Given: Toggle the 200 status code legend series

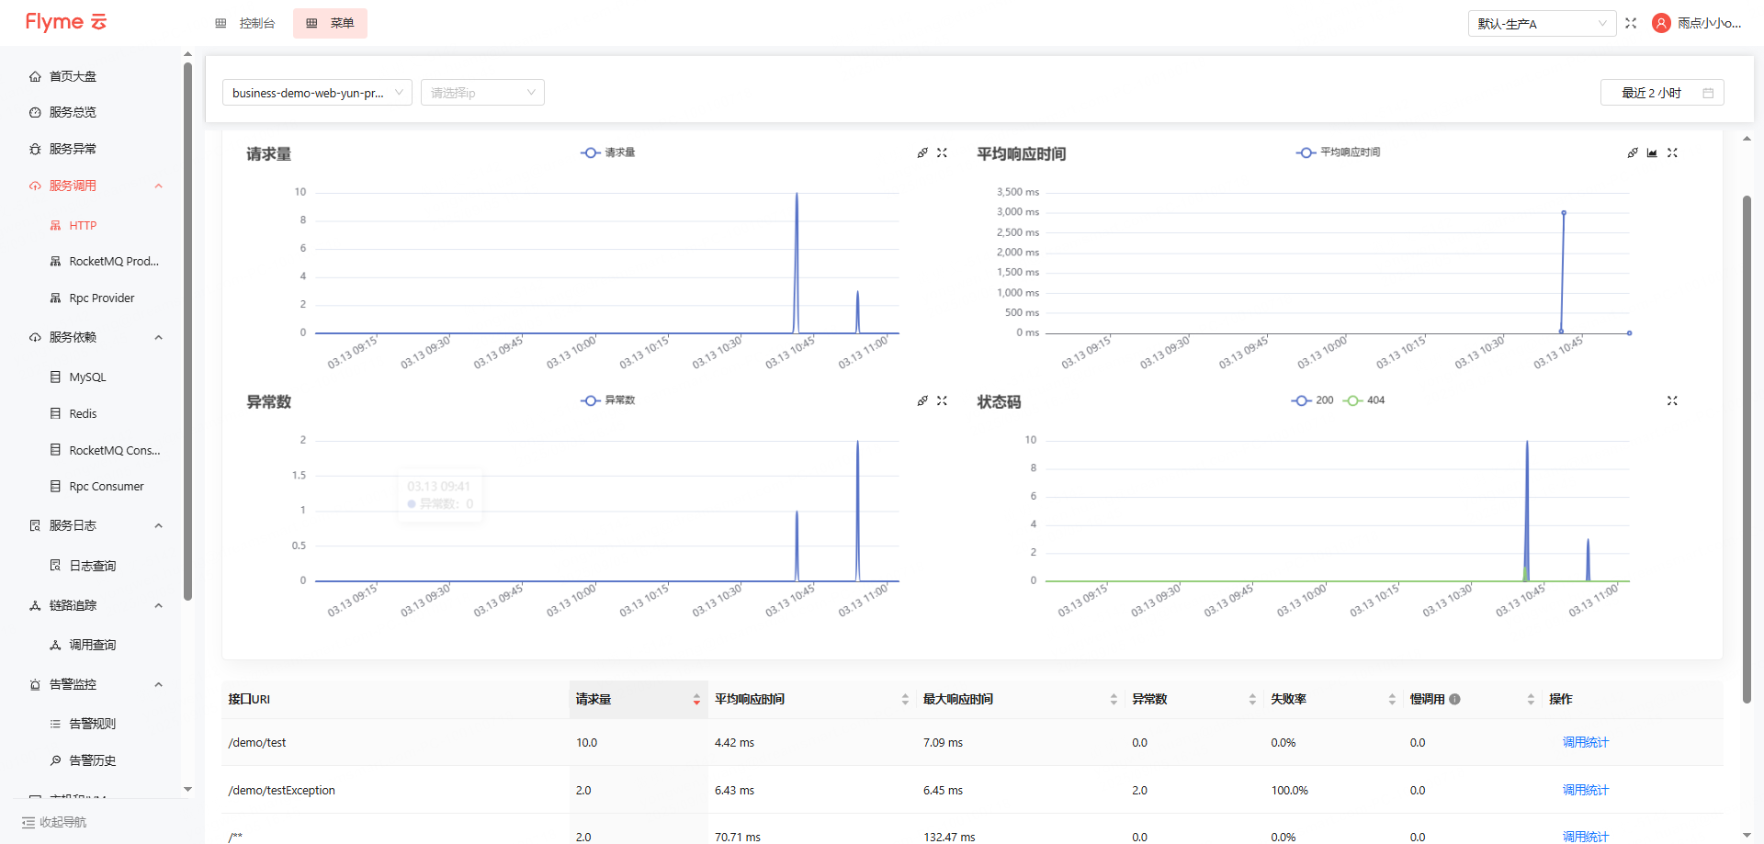Looking at the screenshot, I should click(x=1312, y=400).
